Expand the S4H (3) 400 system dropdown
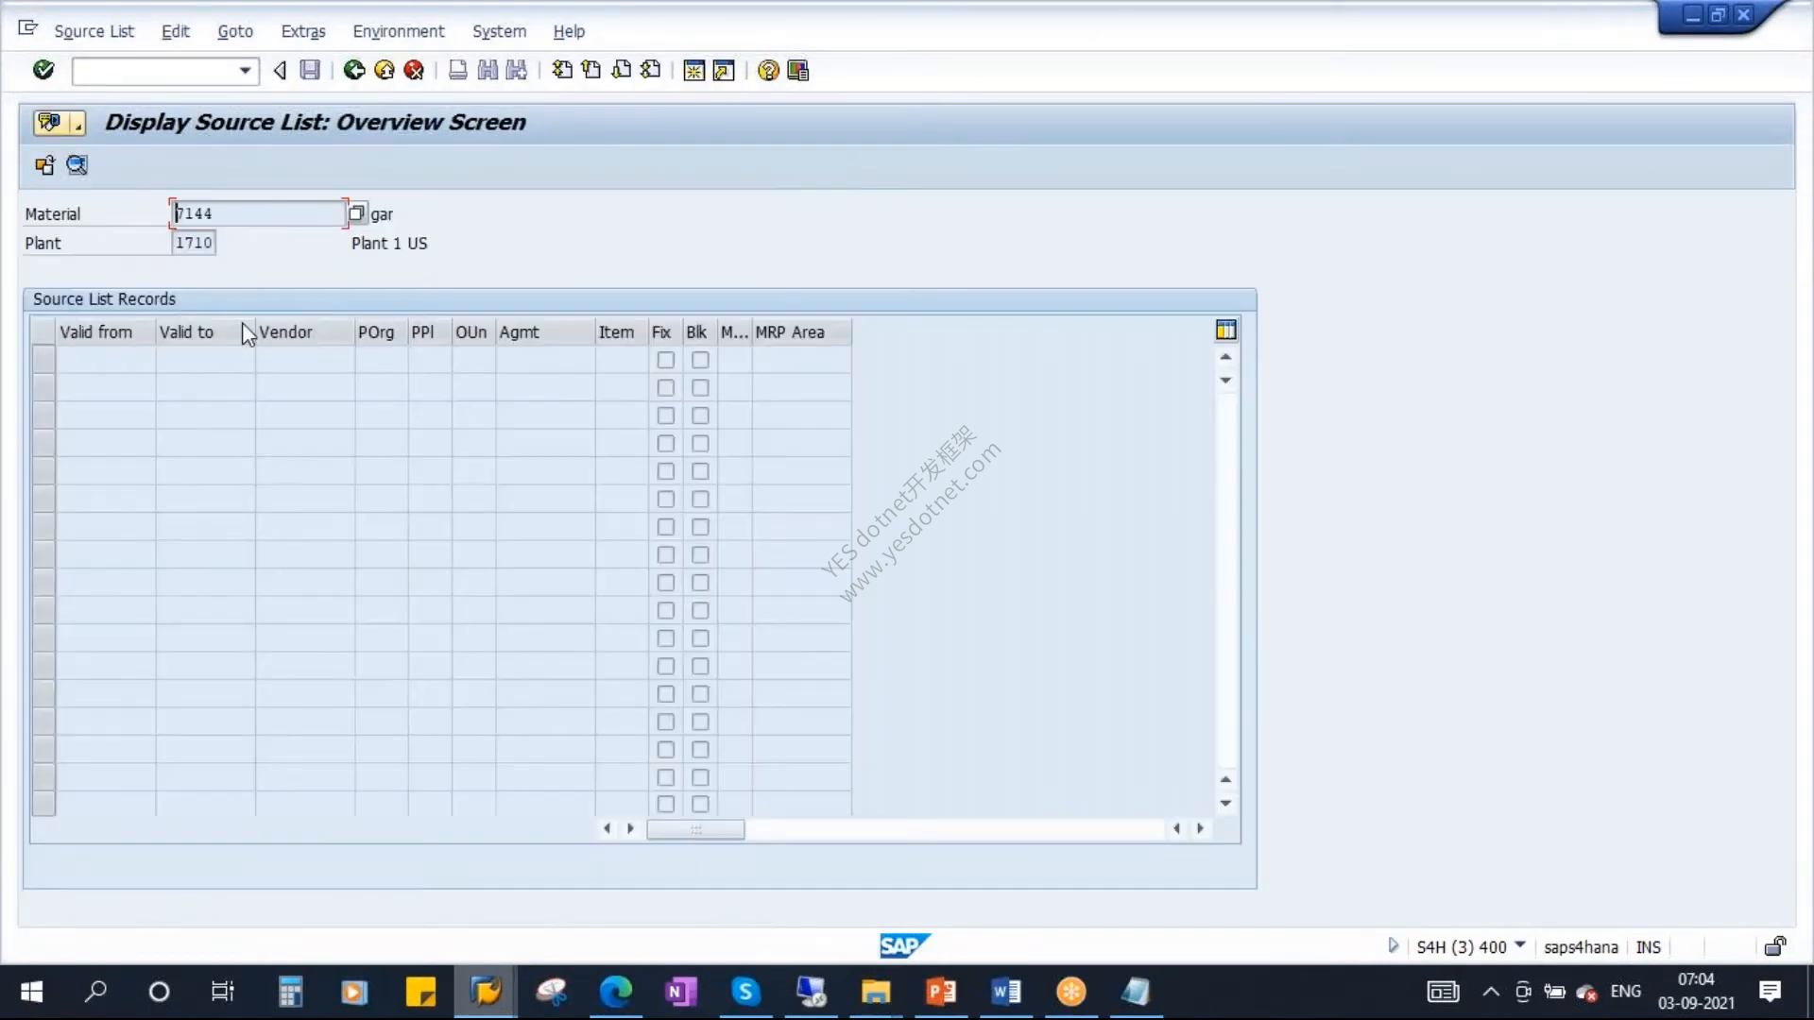Screen dimensions: 1814x1020 click(x=1520, y=944)
